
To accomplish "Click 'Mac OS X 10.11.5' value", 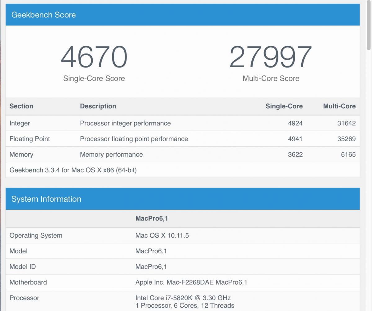I will tap(162, 235).
